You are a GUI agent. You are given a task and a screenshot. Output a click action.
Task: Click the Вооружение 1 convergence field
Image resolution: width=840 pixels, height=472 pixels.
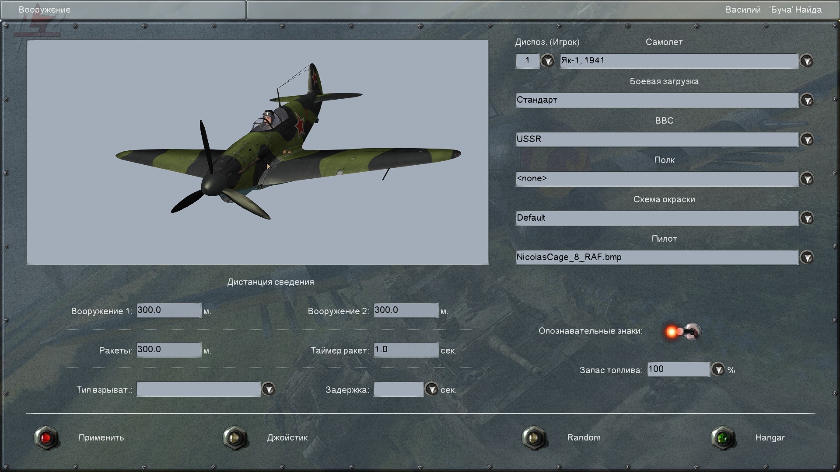coord(168,310)
